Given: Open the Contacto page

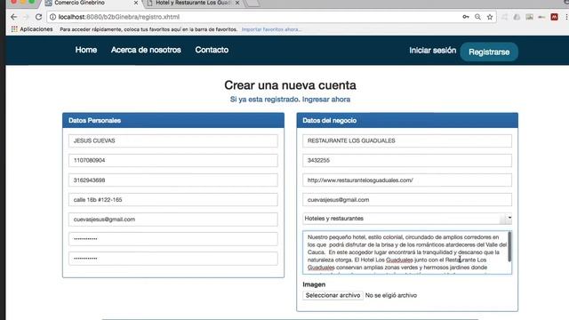Looking at the screenshot, I should (212, 50).
